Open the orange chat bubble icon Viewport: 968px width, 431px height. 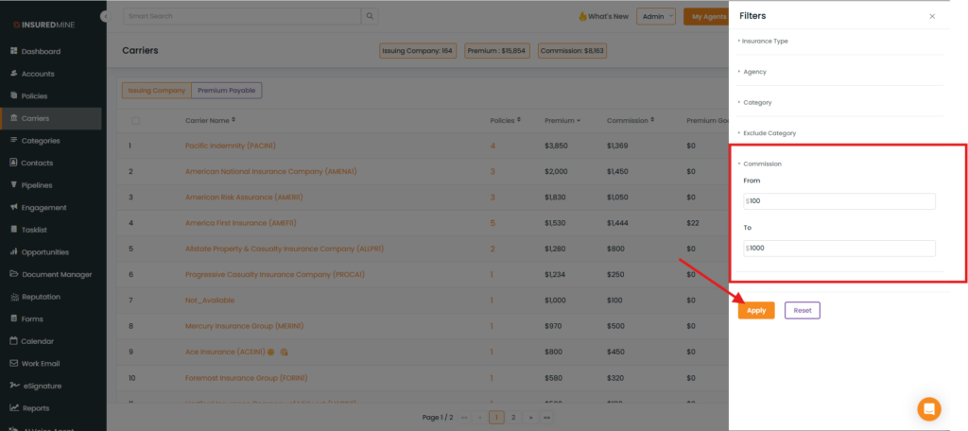928,408
